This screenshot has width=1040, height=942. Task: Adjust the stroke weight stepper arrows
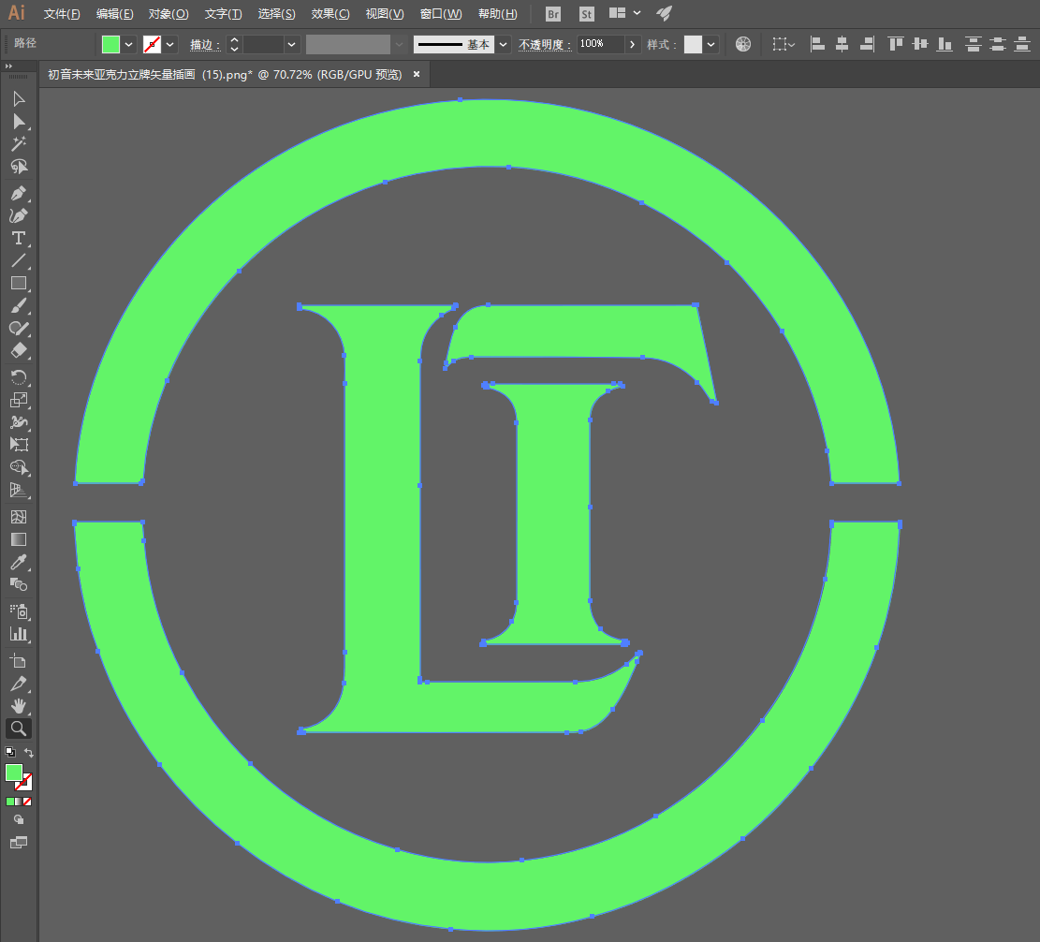234,44
